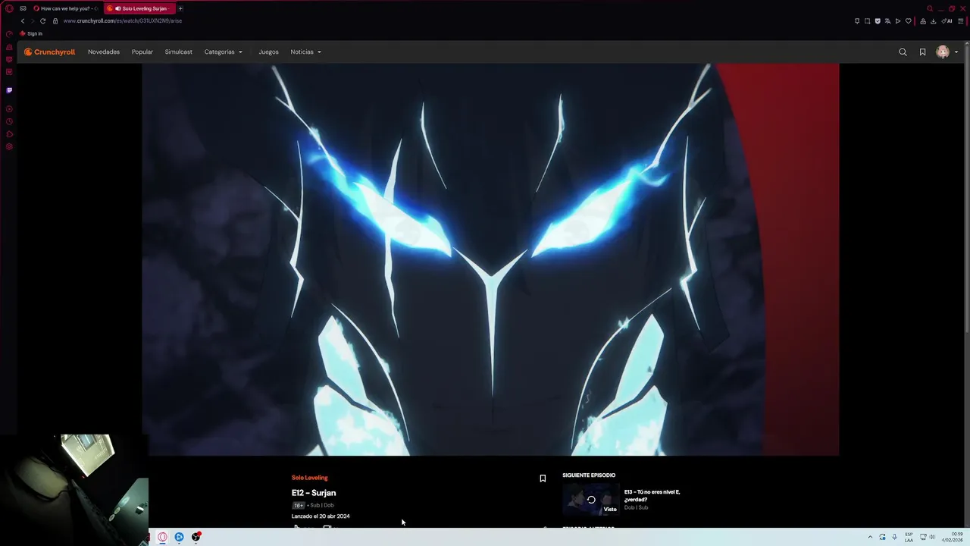Open the red Twitch-style sidebar icon
The width and height of the screenshot is (970, 546).
point(9,72)
